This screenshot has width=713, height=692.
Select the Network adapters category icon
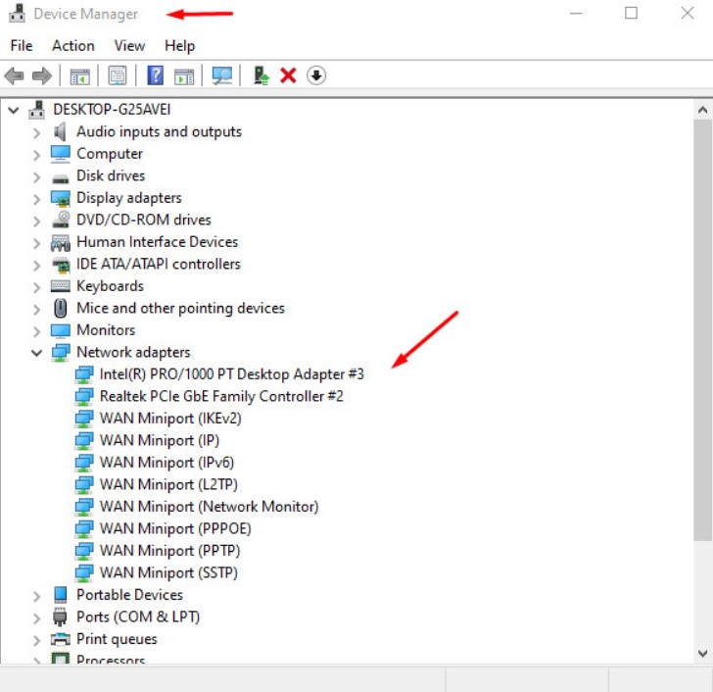pos(61,353)
